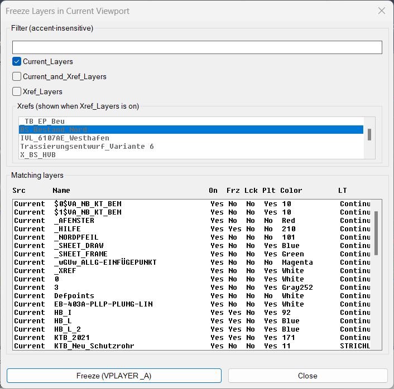394x389 pixels.
Task: Select the IVL_6107AE_Westhafen xref
Action: pos(65,138)
